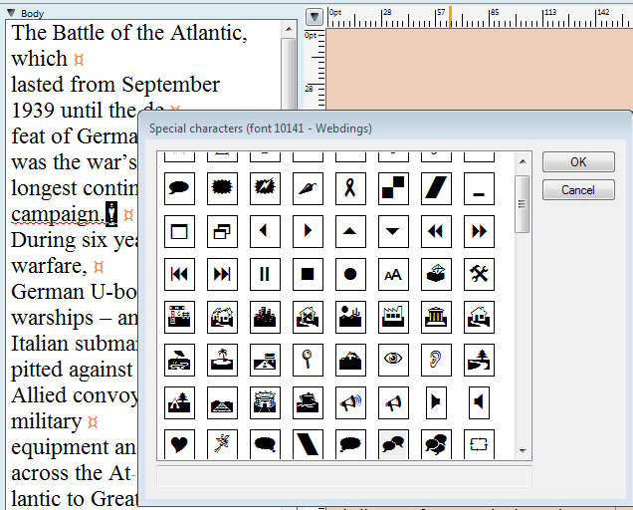
Task: Click the word "warfare," in editor
Action: click(49, 266)
